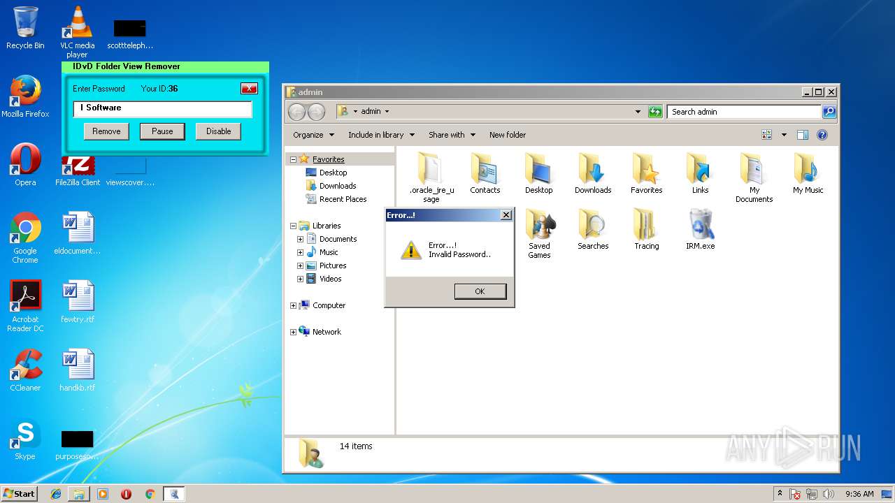Image resolution: width=895 pixels, height=503 pixels.
Task: Select the Saved Games folder
Action: point(539,233)
